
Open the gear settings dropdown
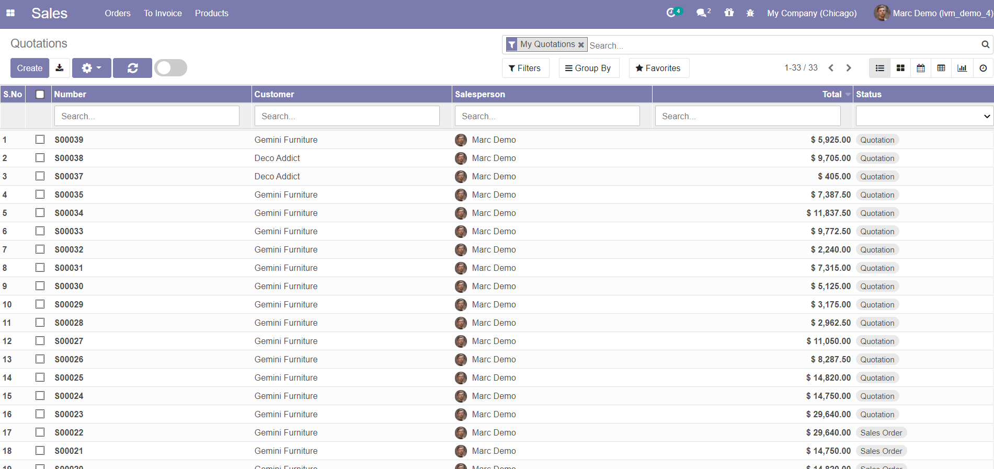pyautogui.click(x=92, y=68)
